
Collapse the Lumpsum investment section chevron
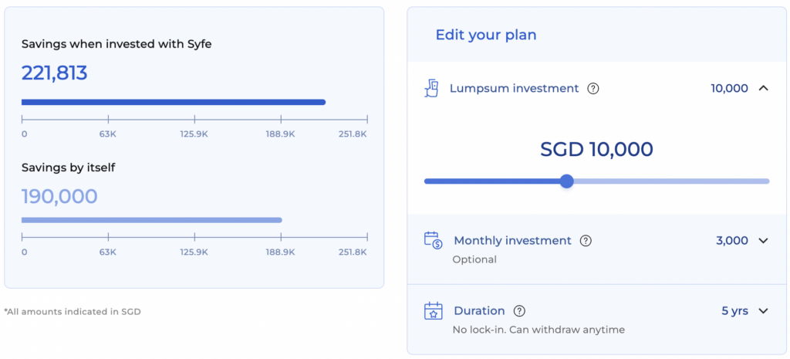[x=763, y=88]
